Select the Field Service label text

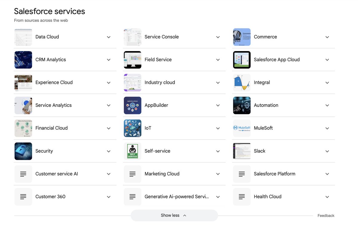click(158, 59)
